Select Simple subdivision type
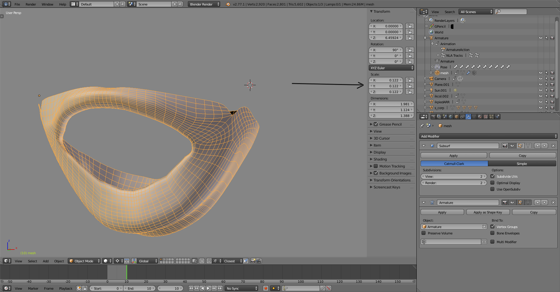560x292 pixels. [522, 164]
